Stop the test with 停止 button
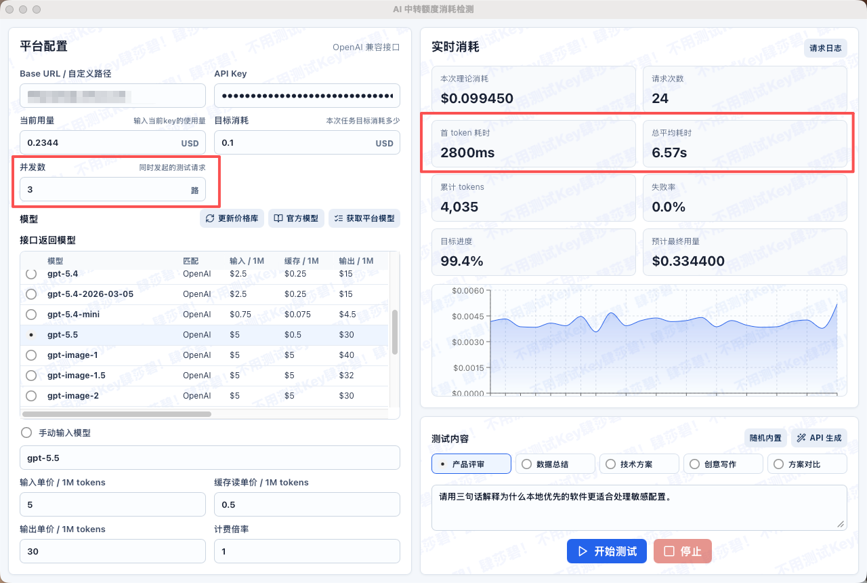 pyautogui.click(x=683, y=551)
